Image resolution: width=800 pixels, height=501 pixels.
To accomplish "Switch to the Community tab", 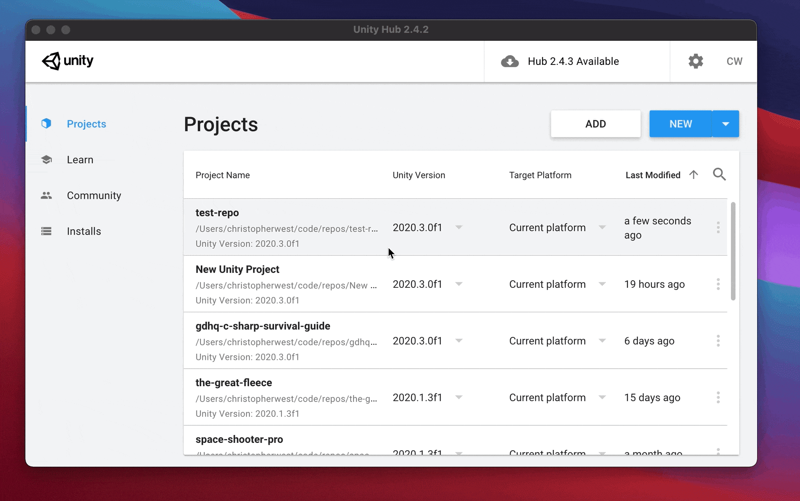I will (94, 195).
